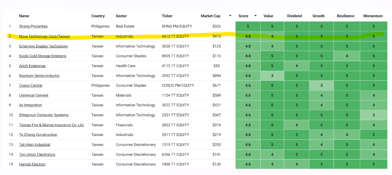Screen dimensions: 392x175
Task: Click Eagle Cold Storage's Resilience score 4
Action: click(x=347, y=56)
